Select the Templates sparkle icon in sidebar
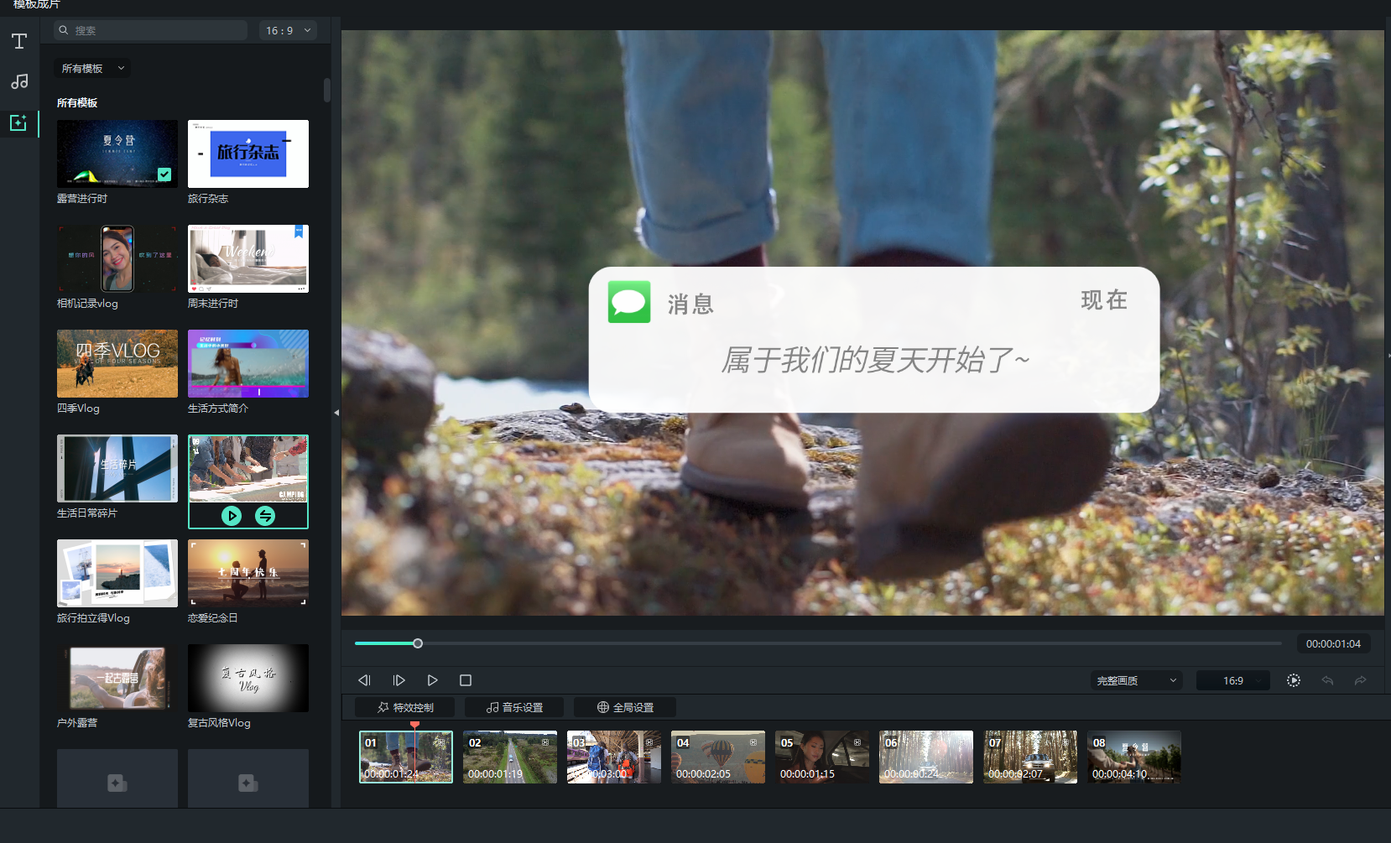This screenshot has width=1391, height=843. pos(18,122)
